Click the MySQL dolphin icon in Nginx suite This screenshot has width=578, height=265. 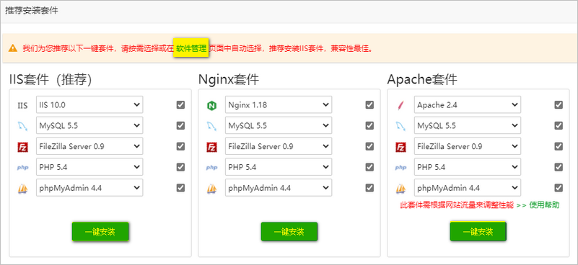point(211,126)
